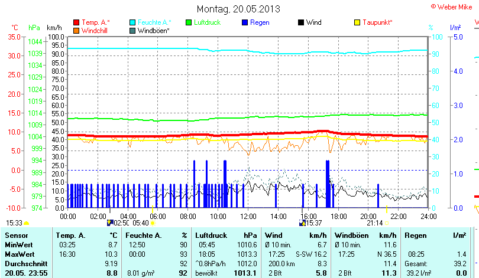Click the 12:00 time axis label
Image resolution: width=479 pixels, height=278 pixels.
tap(248, 216)
